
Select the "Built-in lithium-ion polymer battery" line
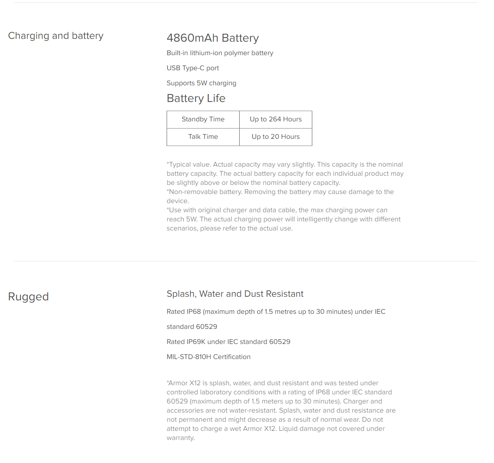point(220,53)
